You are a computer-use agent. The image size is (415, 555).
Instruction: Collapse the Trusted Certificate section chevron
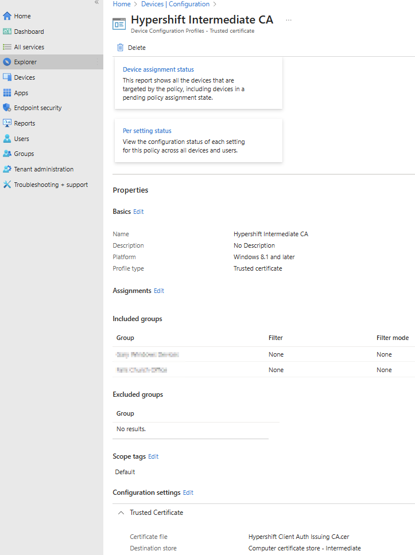click(x=121, y=513)
